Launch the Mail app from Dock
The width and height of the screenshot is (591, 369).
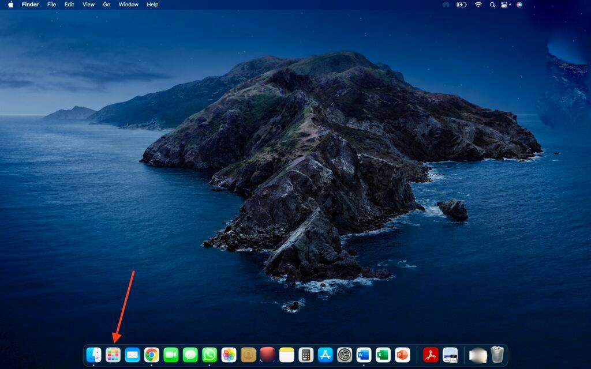pyautogui.click(x=132, y=355)
